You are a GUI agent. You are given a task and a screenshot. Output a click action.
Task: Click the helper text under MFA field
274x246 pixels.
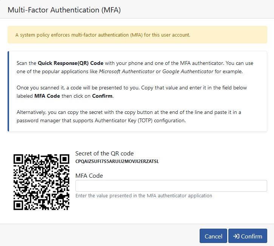tap(144, 196)
